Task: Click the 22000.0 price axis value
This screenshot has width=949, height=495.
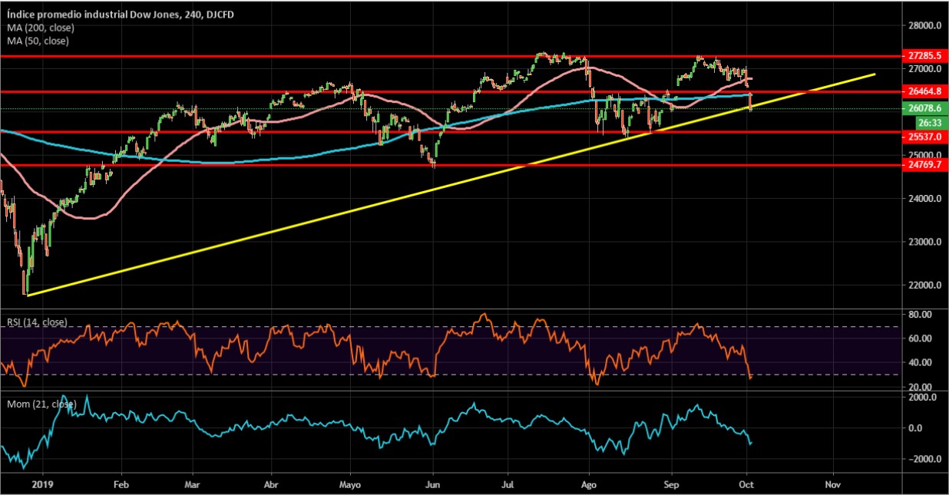Action: 924,285
